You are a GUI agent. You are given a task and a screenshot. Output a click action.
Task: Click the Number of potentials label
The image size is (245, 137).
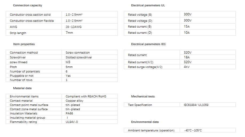(25, 71)
